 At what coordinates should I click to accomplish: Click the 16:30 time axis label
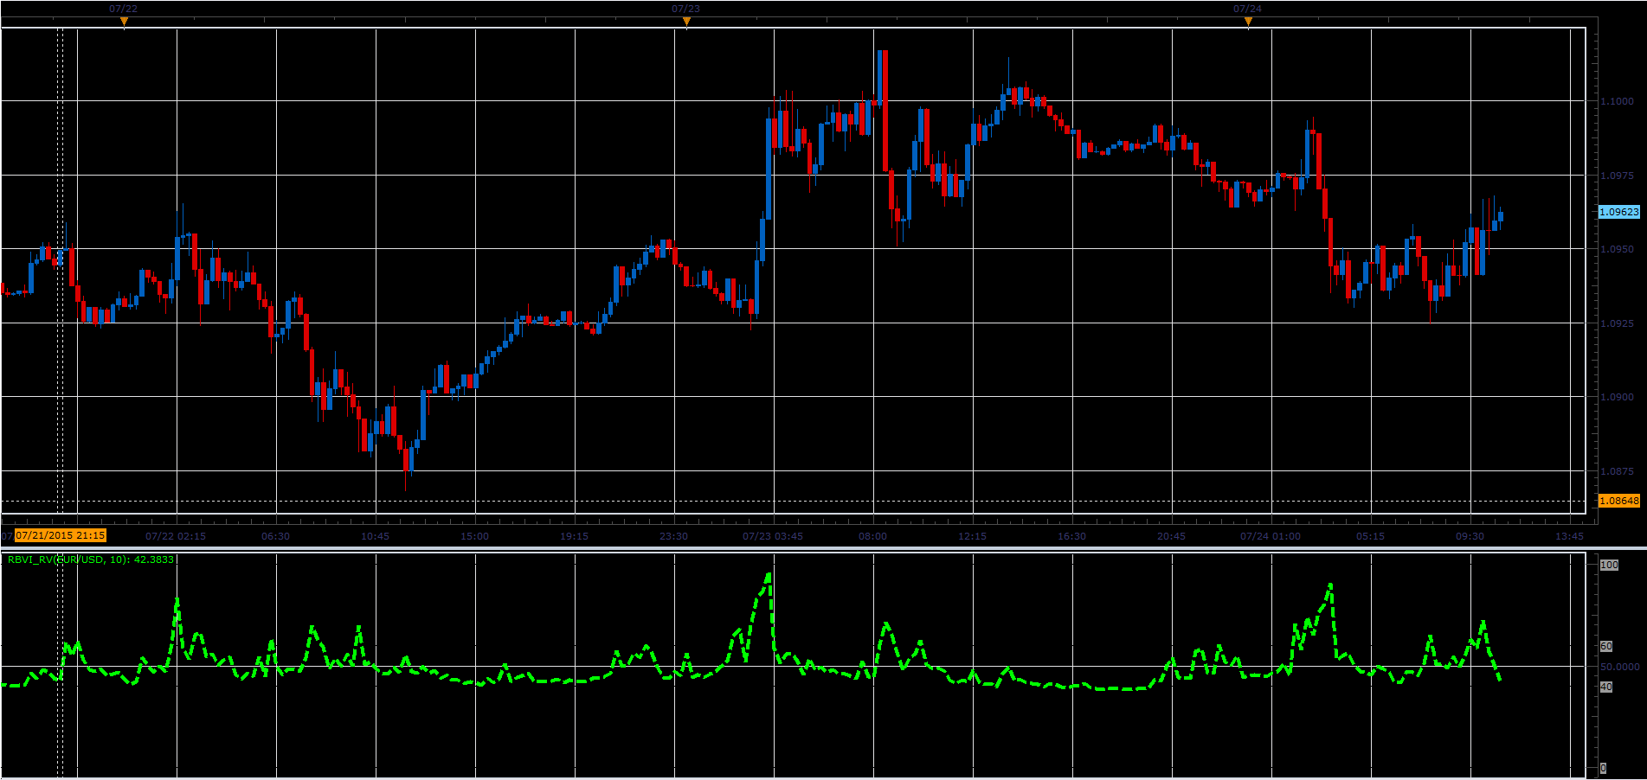tap(1071, 536)
